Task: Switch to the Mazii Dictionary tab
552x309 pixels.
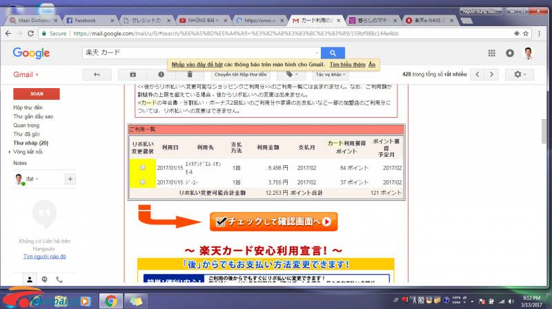Action: coord(33,21)
